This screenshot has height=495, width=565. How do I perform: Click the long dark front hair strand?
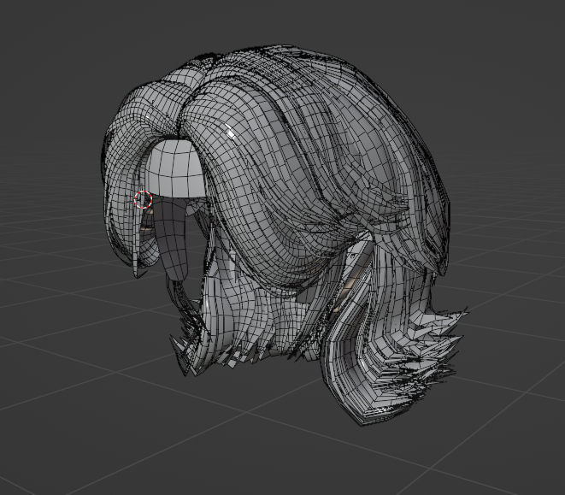(x=171, y=239)
